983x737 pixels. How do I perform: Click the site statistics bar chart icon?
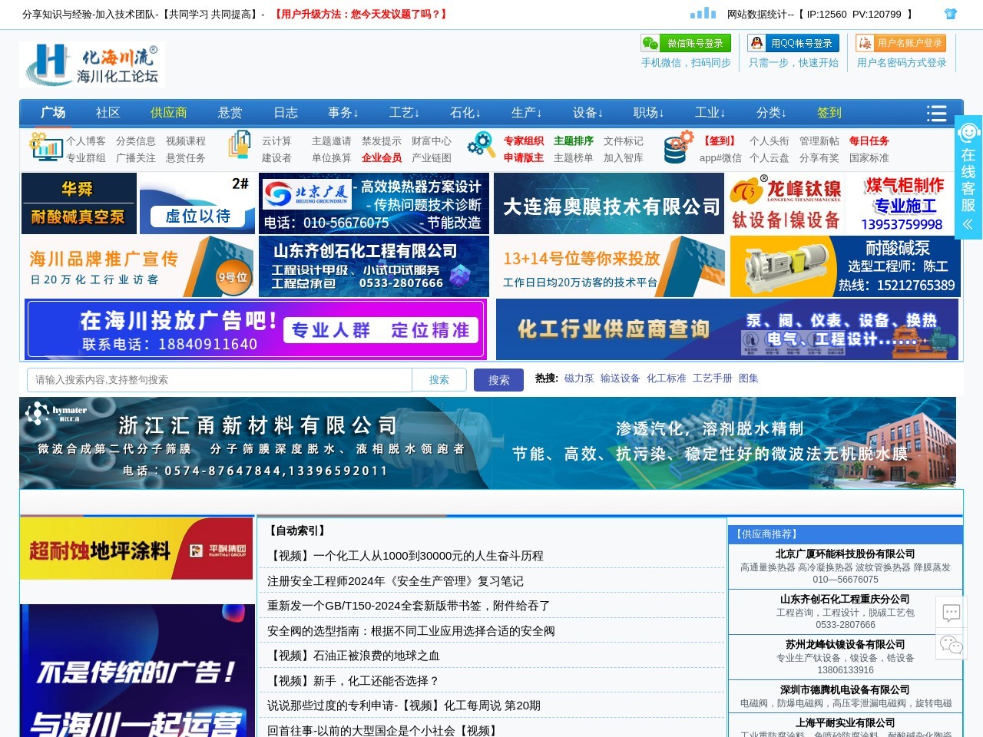703,13
